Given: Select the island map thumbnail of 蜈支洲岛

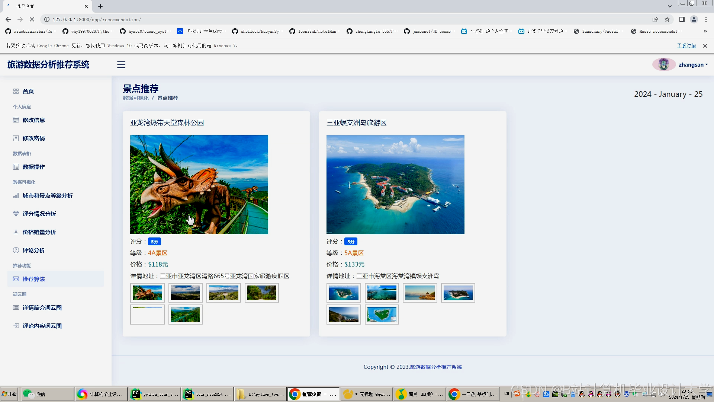Looking at the screenshot, I should 382,315.
